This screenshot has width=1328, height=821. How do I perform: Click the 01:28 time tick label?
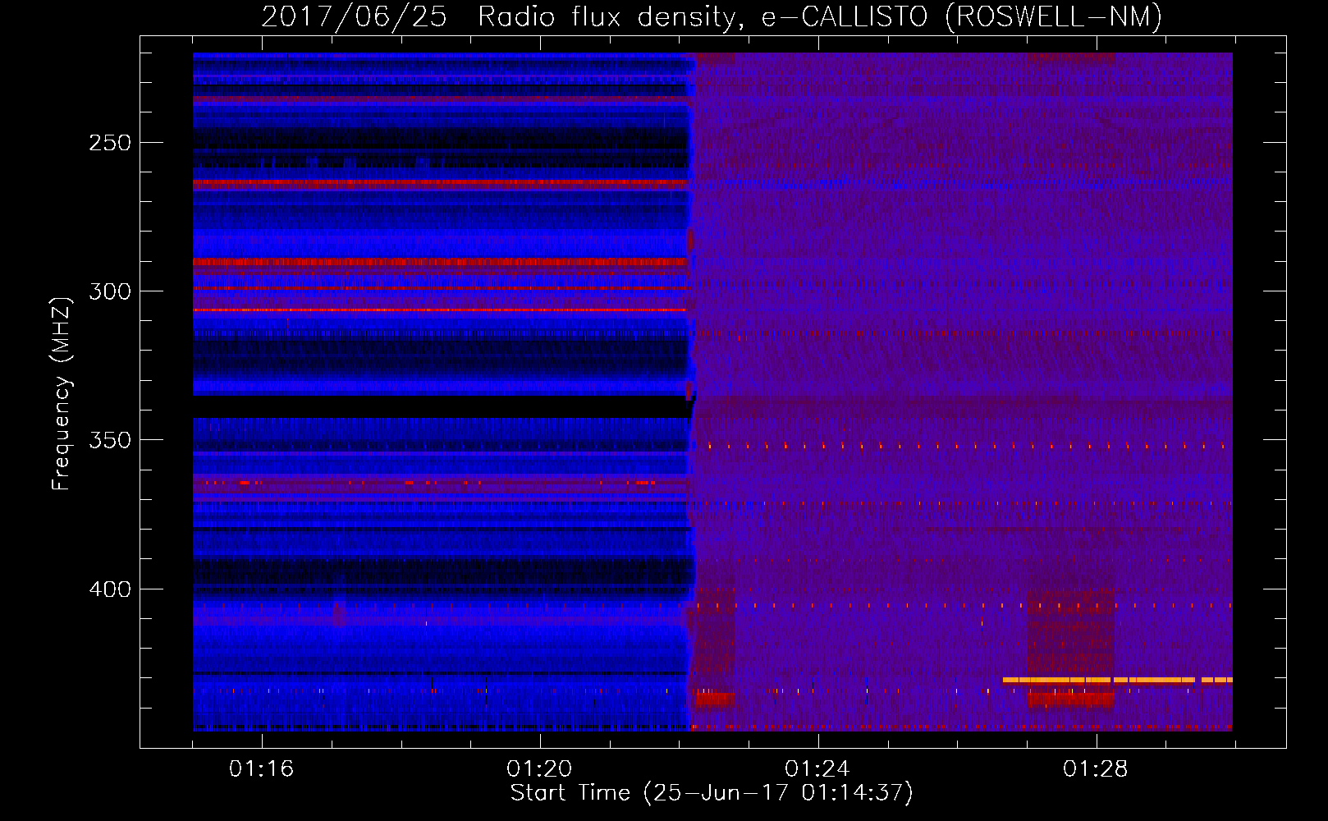click(x=1096, y=768)
